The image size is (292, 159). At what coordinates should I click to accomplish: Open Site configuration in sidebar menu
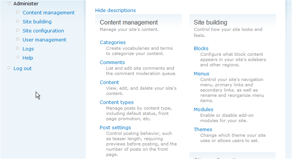pos(43,31)
